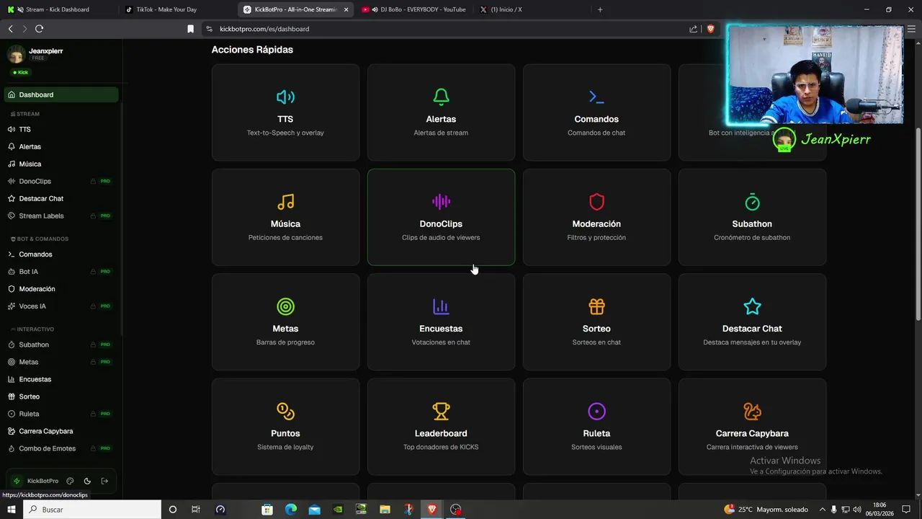Switch to Stream - Kick Dashboard tab
The image size is (922, 519).
coord(59,9)
